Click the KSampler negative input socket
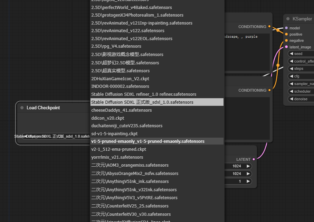Viewport: 314px width, 222px height. click(286, 40)
